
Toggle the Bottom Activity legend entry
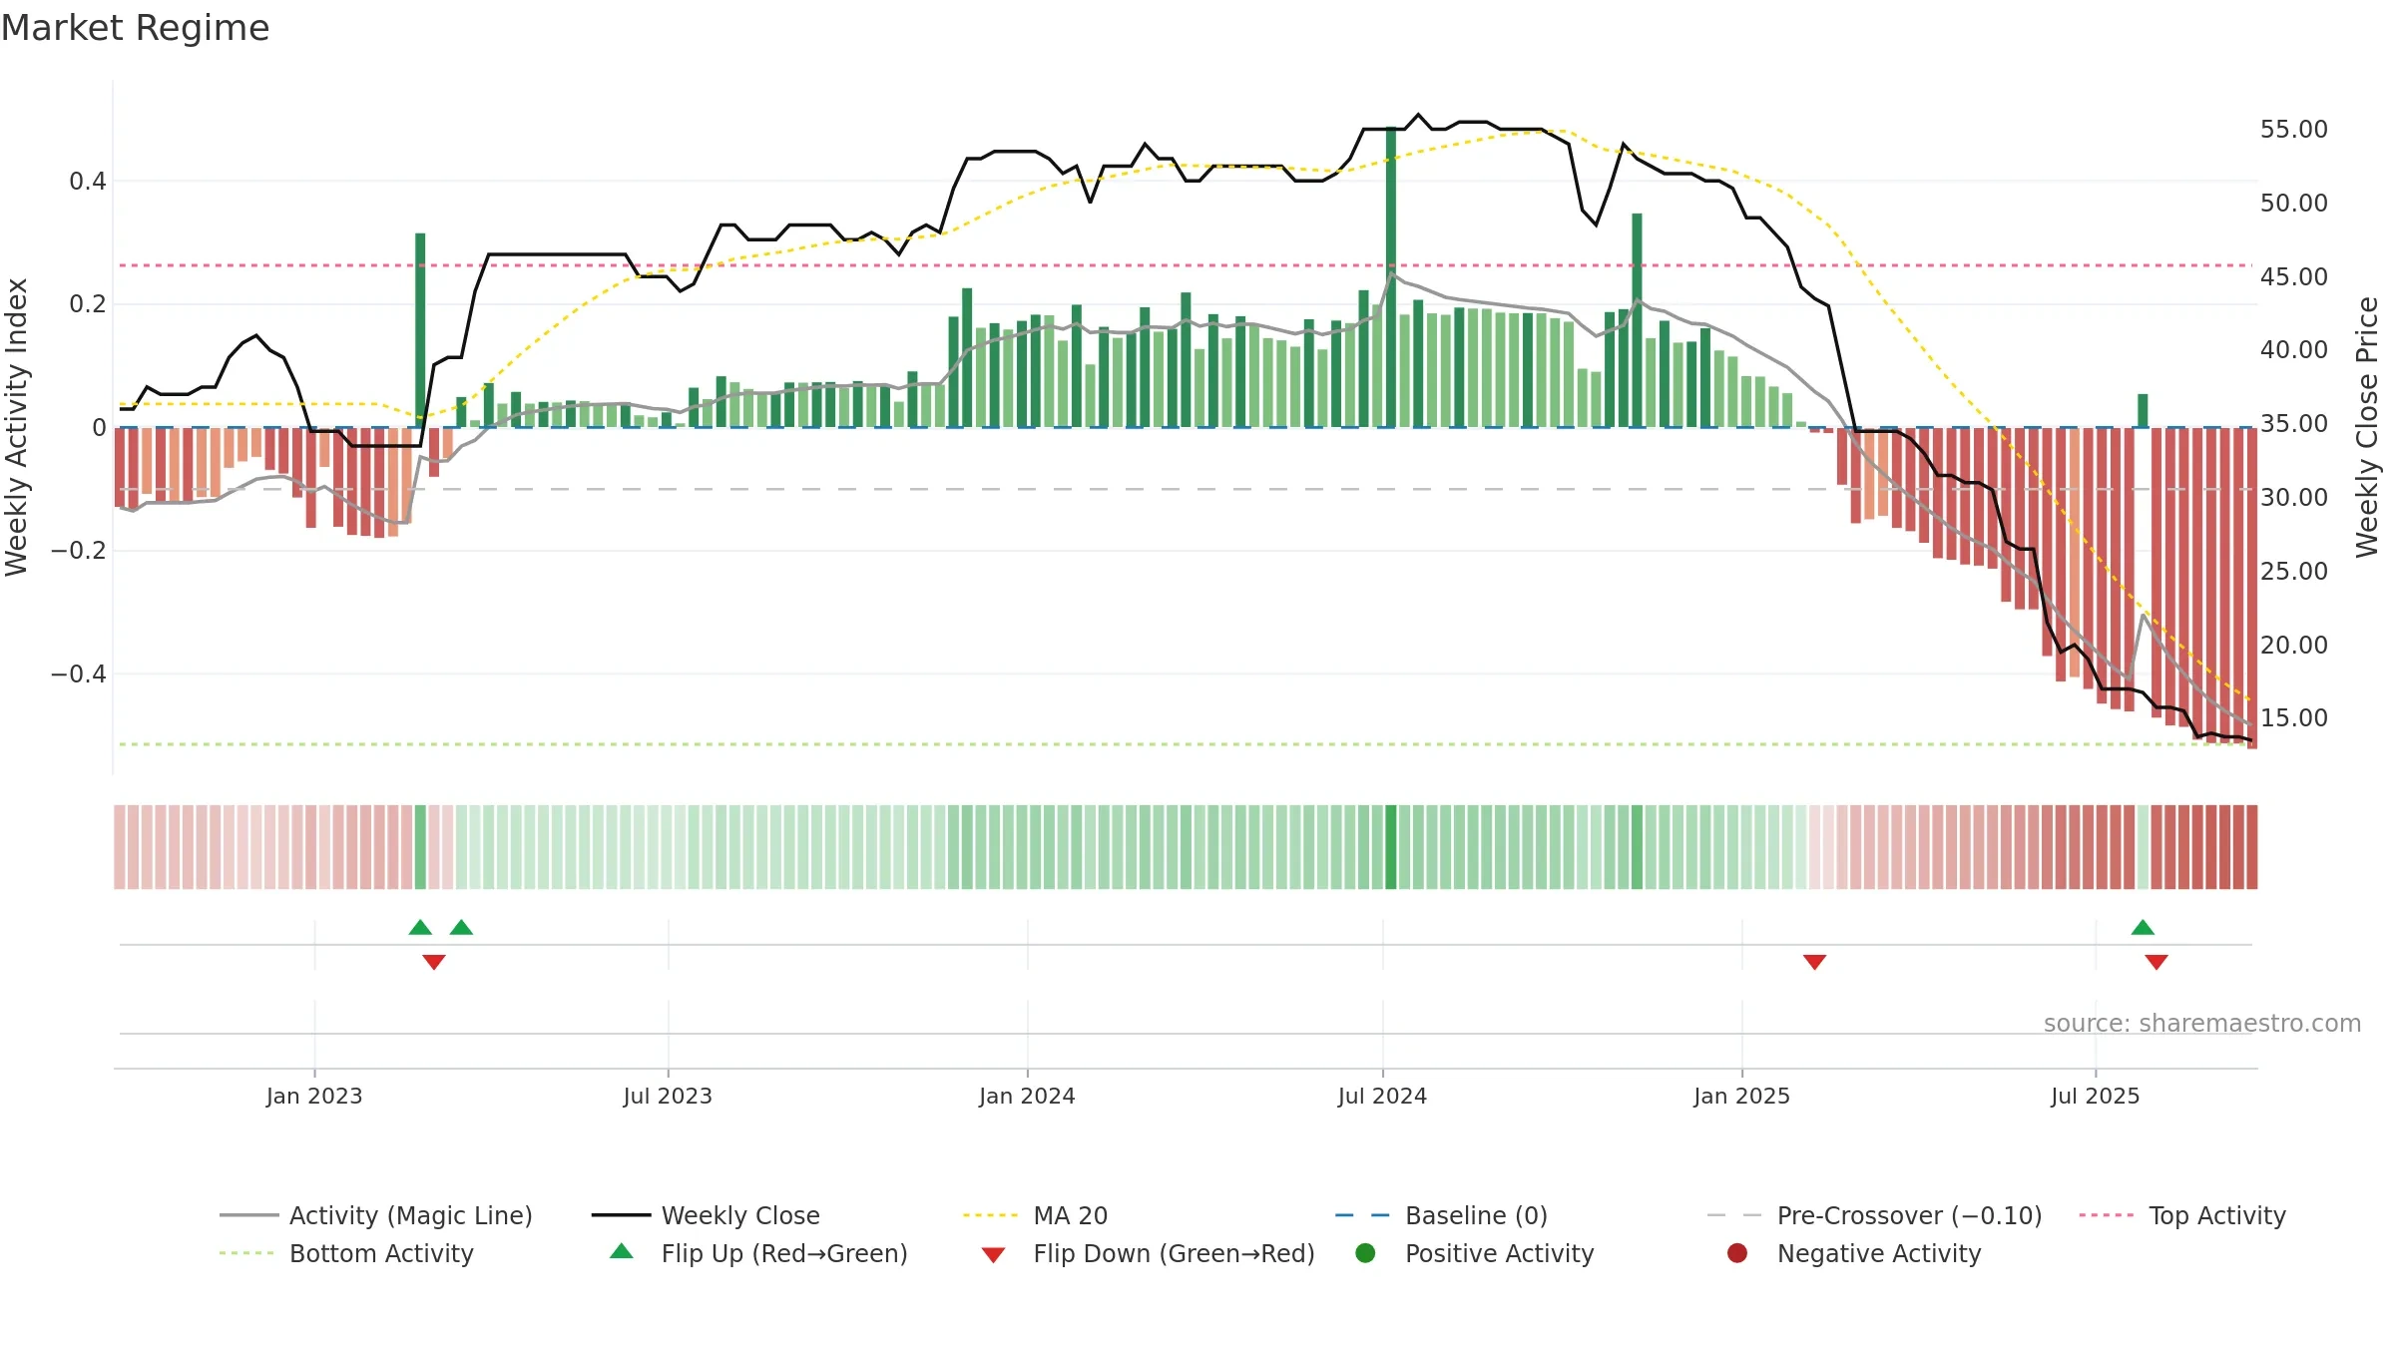[x=346, y=1253]
